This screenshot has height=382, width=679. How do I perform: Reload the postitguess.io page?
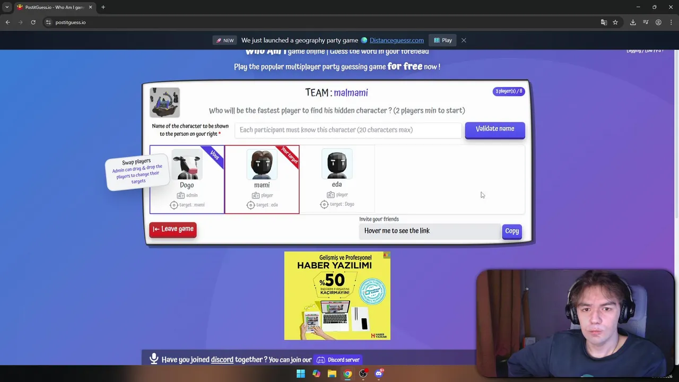coord(33,22)
